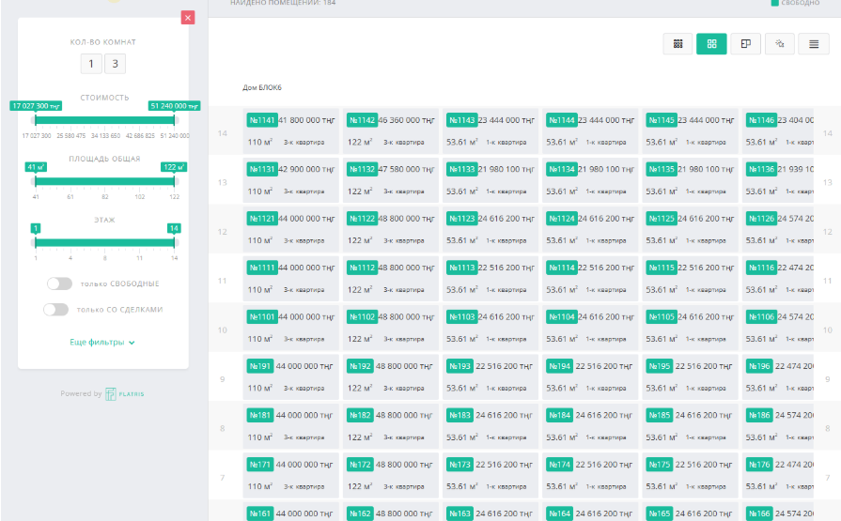This screenshot has width=841, height=521.
Task: Open apartment №1105 card
Action: pos(690,327)
